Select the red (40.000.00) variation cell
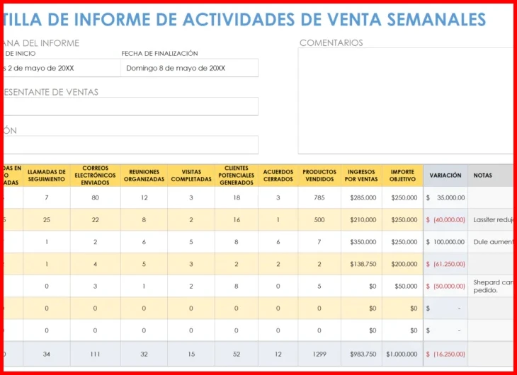The image size is (517, 375). [x=445, y=220]
